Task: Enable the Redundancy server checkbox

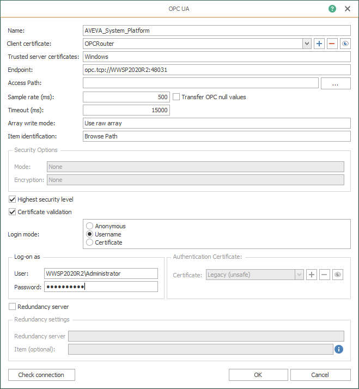Action: (12, 307)
